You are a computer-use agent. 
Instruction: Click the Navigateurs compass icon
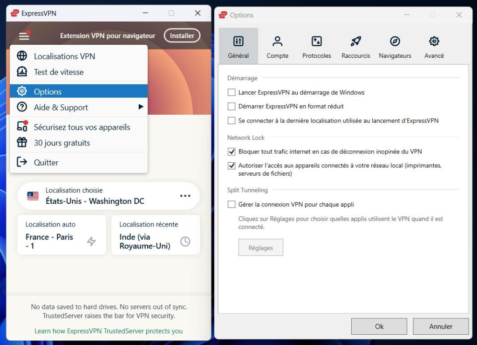click(395, 41)
